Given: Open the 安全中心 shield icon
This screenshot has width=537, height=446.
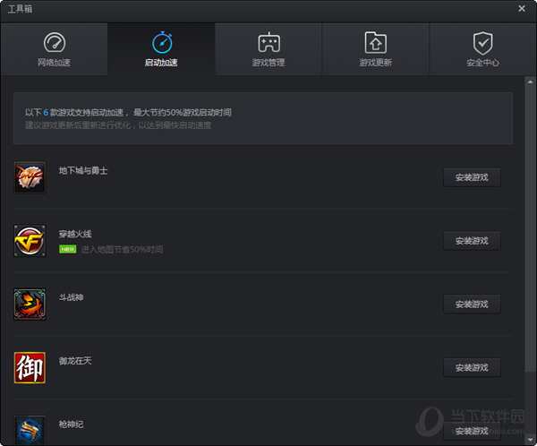Looking at the screenshot, I should click(483, 43).
